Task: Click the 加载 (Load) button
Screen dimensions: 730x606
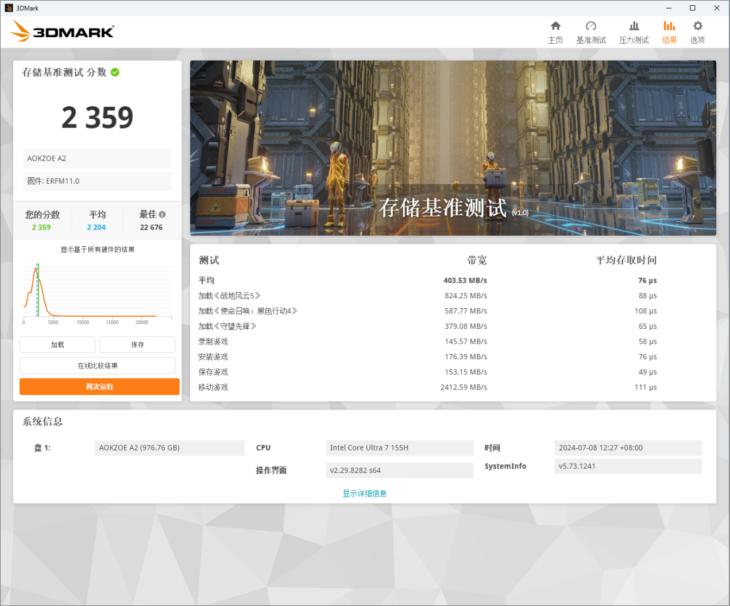Action: tap(57, 344)
